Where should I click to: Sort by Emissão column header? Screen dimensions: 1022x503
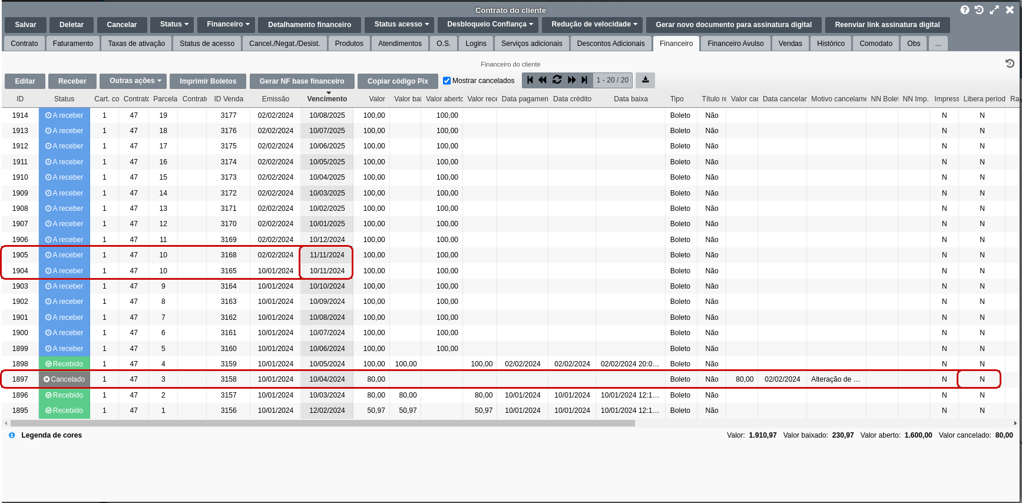click(276, 99)
